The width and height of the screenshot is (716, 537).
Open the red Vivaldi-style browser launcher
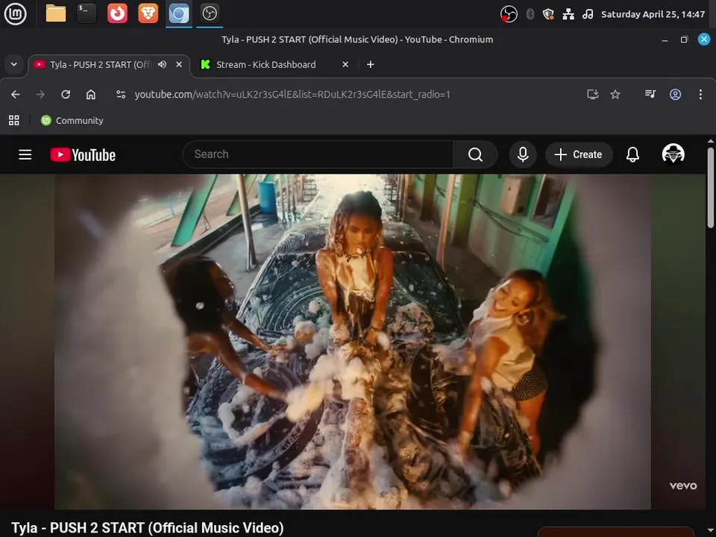117,13
